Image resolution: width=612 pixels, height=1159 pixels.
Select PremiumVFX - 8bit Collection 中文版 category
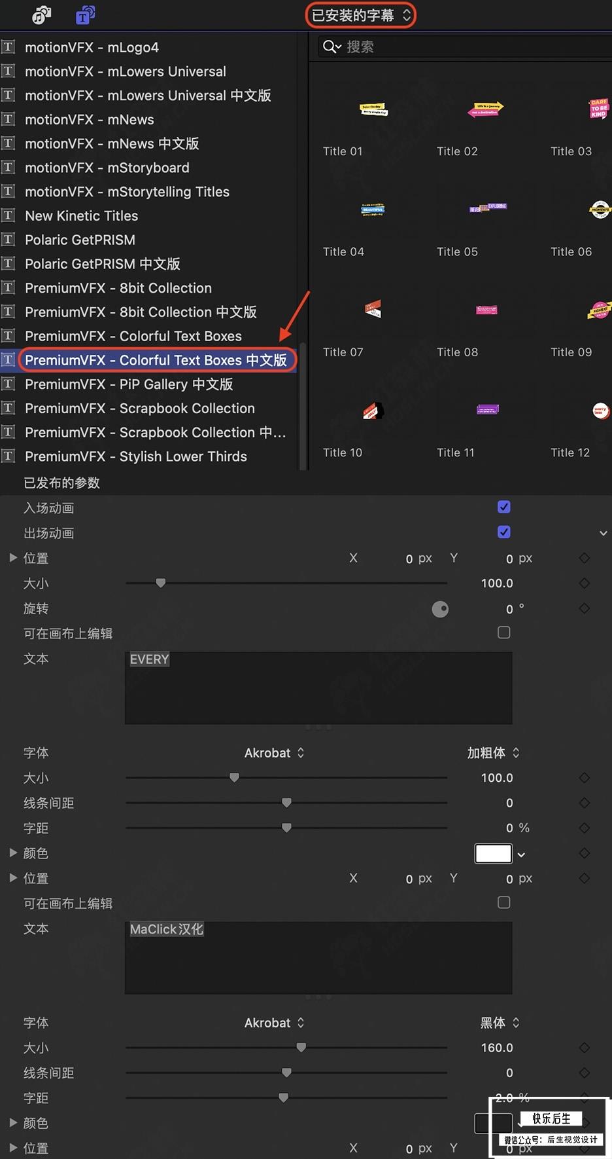coord(141,312)
